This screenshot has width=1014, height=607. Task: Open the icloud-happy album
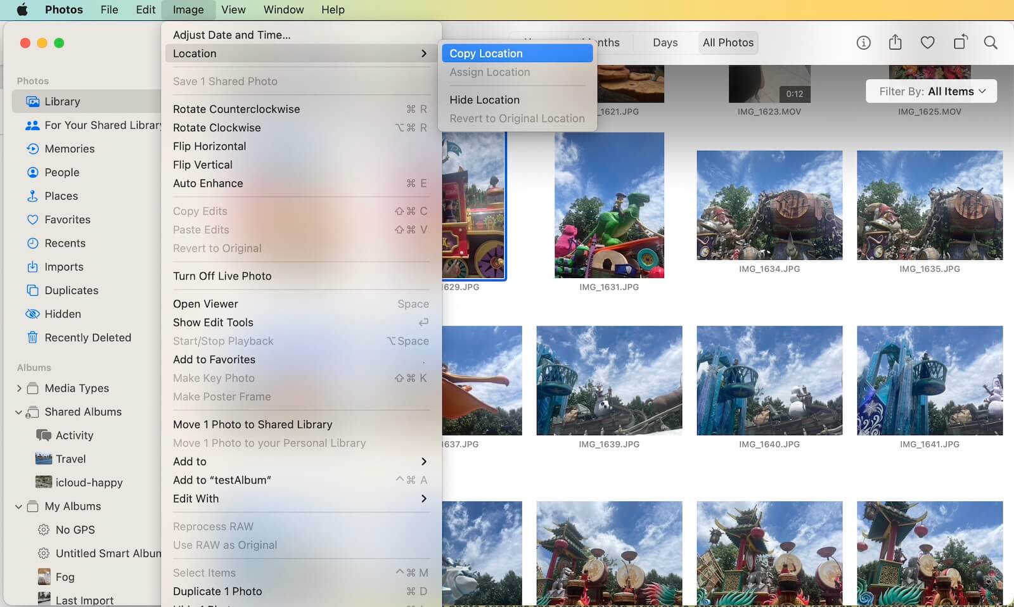(89, 482)
